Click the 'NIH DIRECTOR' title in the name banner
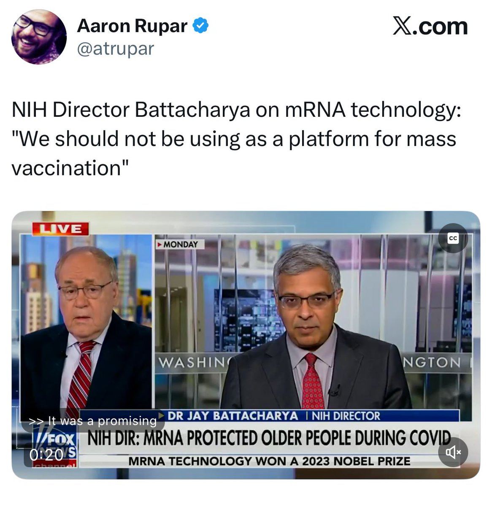The image size is (492, 506). [346, 416]
